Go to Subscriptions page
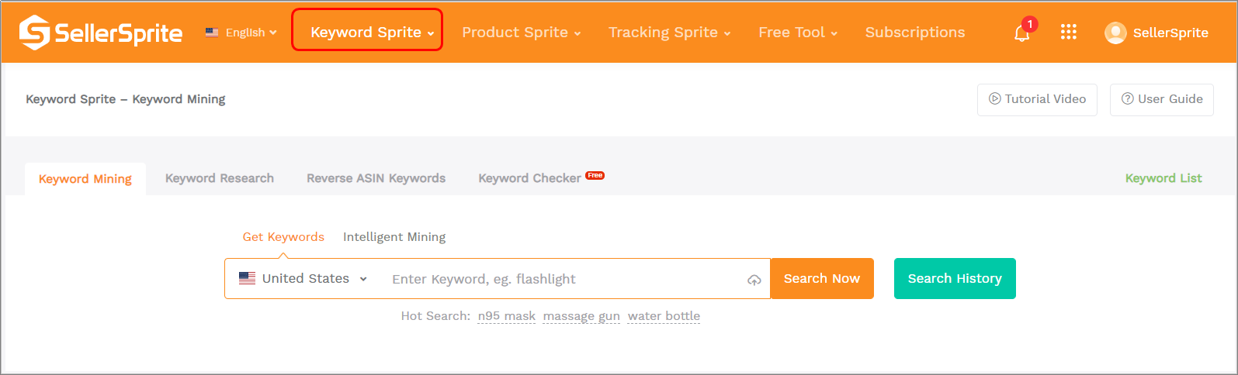This screenshot has width=1238, height=375. 915,33
